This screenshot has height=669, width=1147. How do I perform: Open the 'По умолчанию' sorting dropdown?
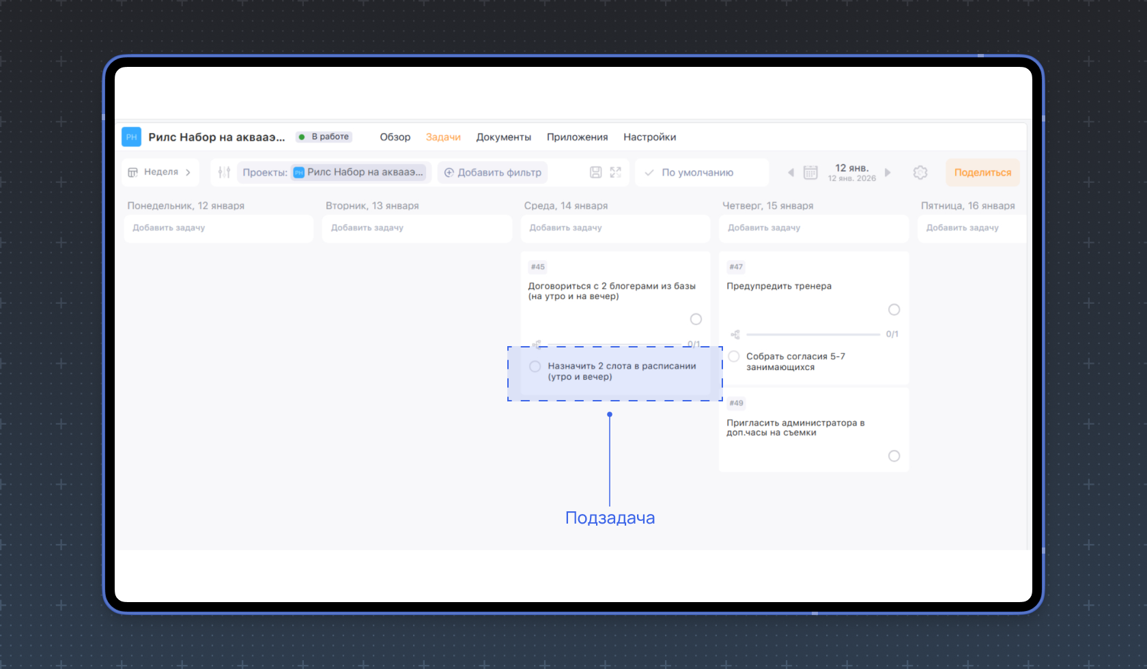[697, 173]
